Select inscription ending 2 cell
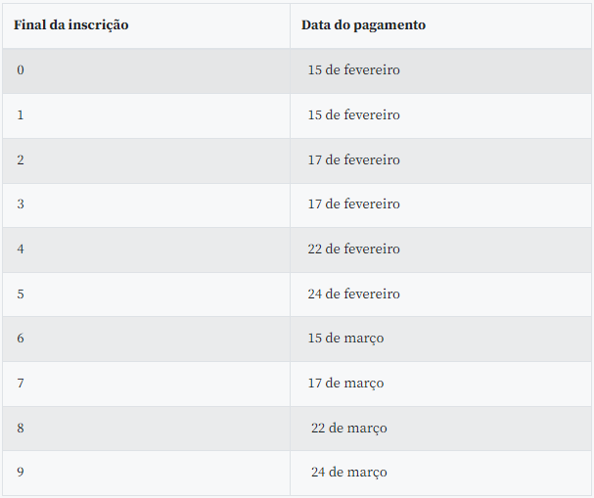Image resolution: width=594 pixels, height=498 pixels. (146, 161)
